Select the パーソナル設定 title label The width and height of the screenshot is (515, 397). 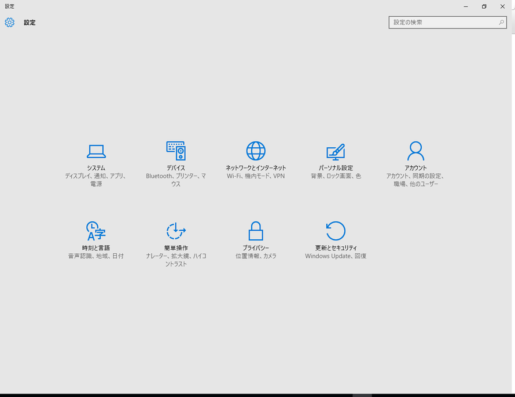click(x=336, y=167)
